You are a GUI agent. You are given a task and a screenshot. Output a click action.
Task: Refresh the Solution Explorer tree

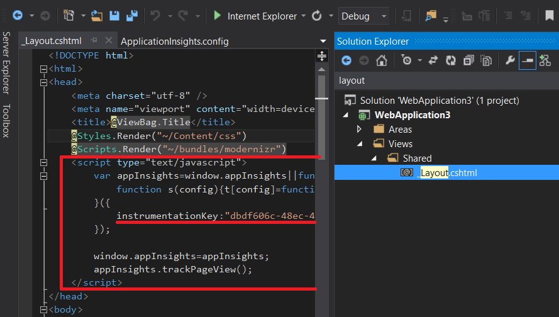click(x=451, y=60)
